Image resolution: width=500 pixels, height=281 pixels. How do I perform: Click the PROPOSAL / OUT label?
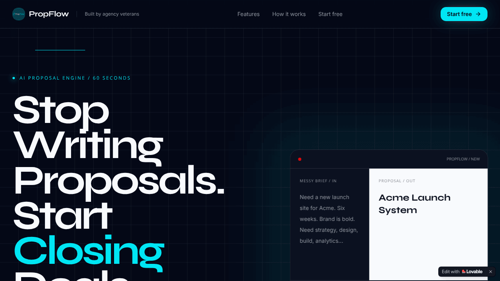tap(397, 181)
